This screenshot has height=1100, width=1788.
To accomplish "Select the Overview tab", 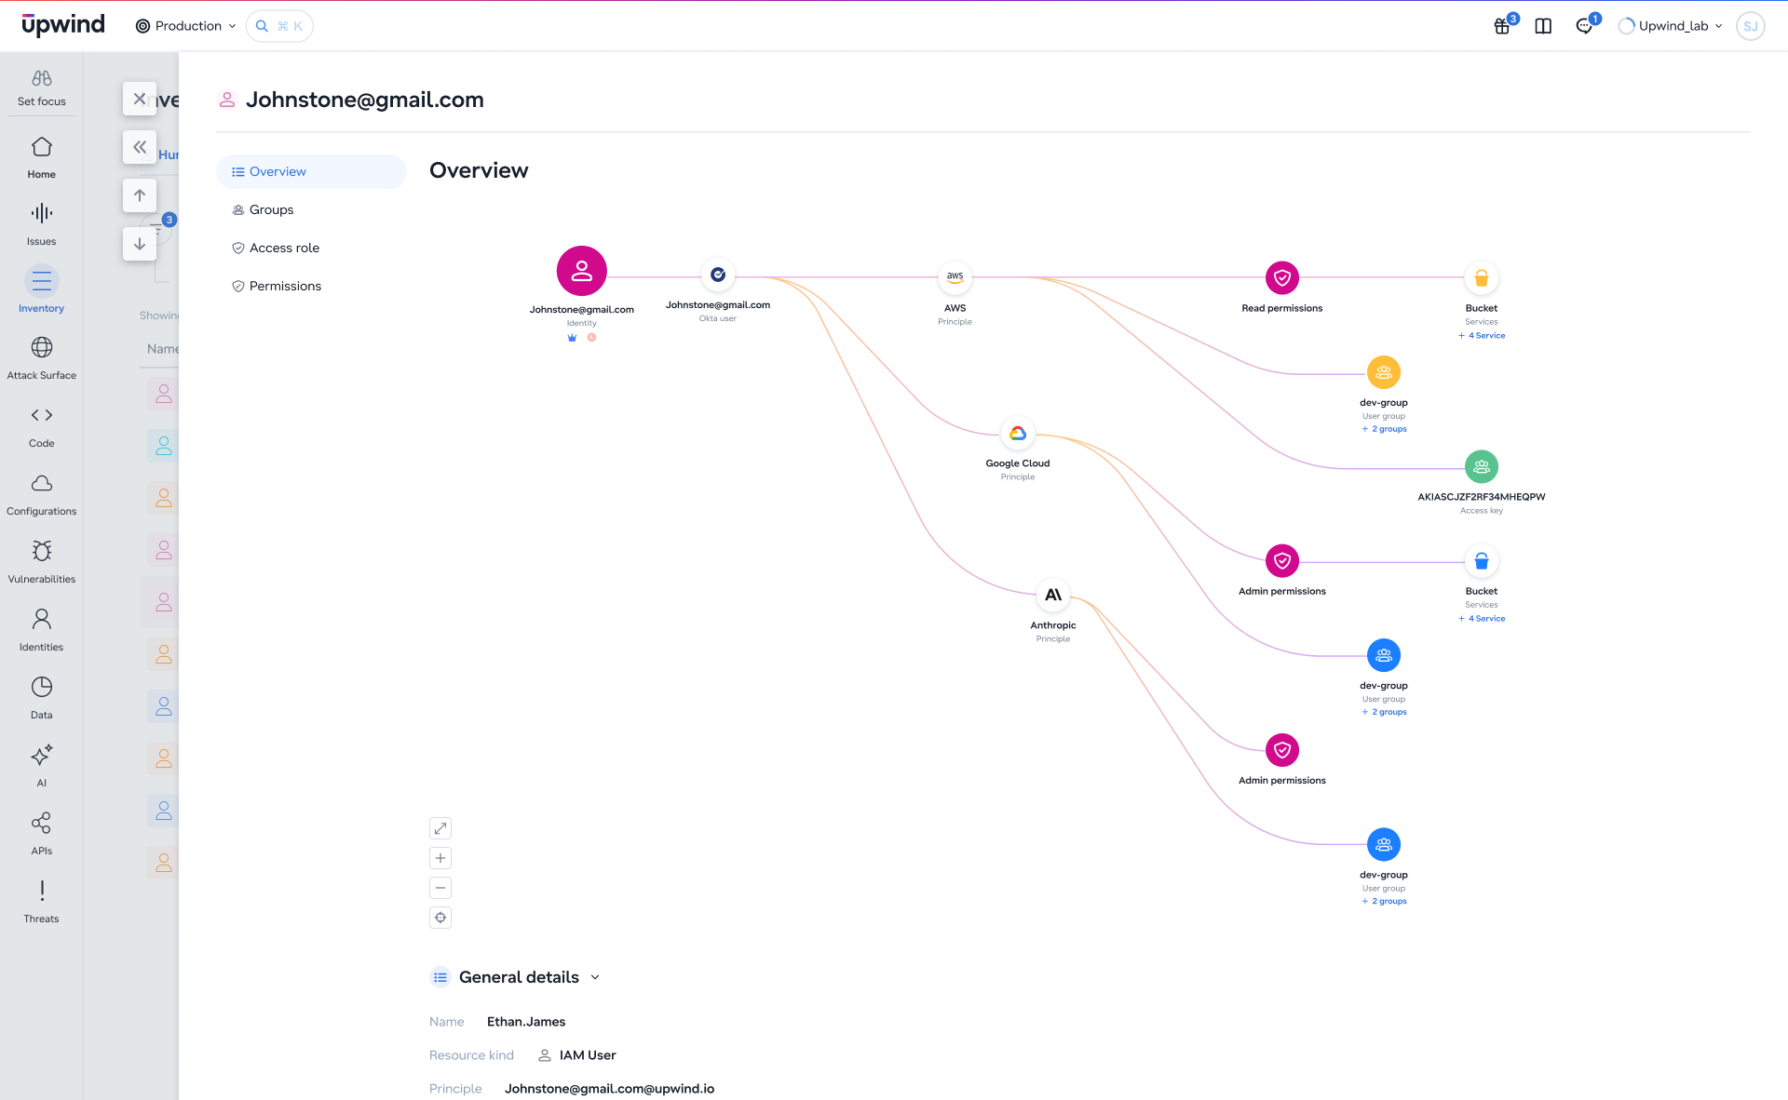I will click(x=311, y=171).
